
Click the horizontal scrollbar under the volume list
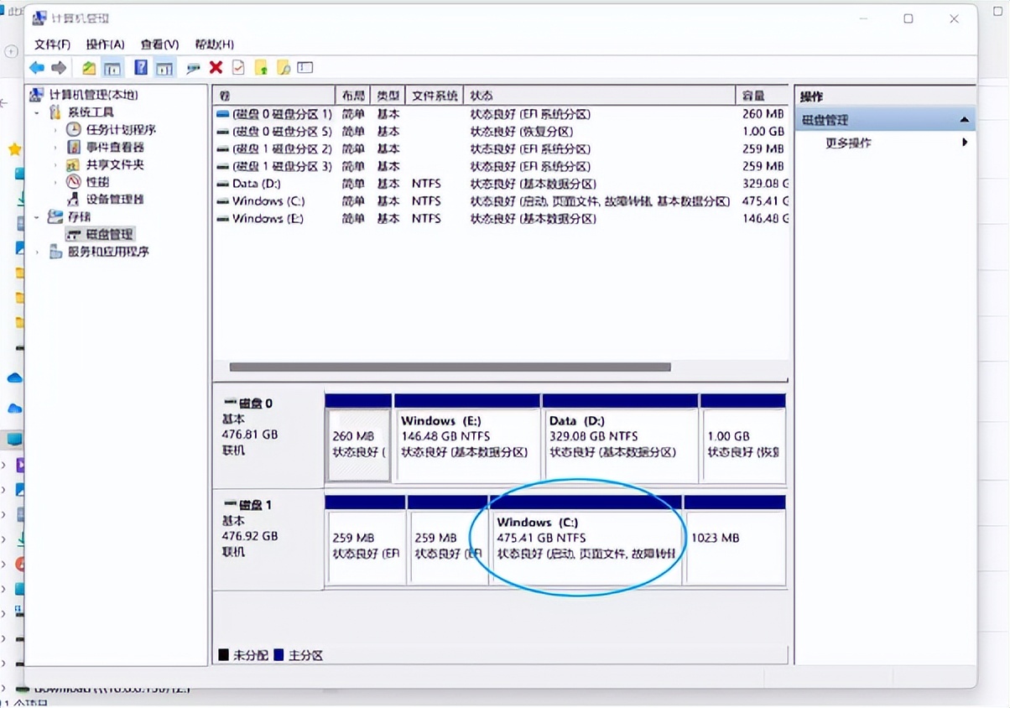(450, 367)
